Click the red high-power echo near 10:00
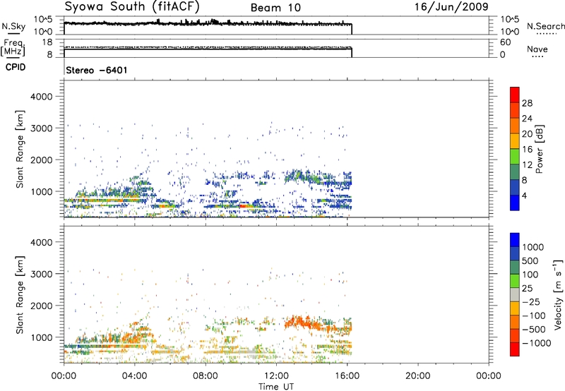The image size is (565, 391). click(x=244, y=206)
